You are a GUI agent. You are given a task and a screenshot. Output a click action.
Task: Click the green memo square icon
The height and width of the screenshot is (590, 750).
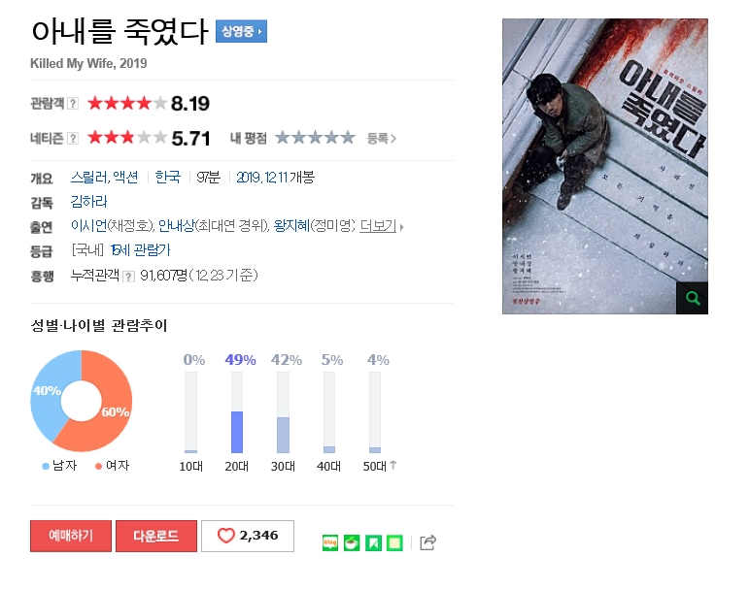(x=394, y=542)
